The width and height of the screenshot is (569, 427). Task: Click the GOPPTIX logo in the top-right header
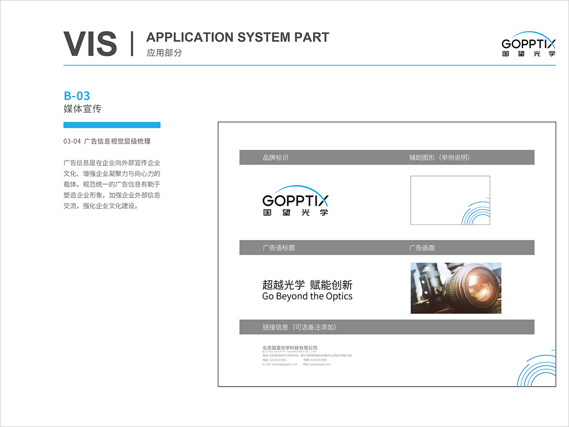coord(528,44)
